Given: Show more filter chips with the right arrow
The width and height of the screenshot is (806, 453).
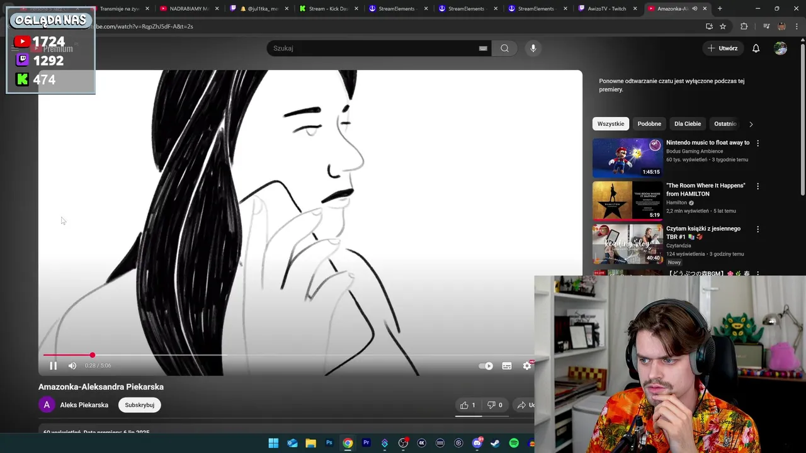Looking at the screenshot, I should point(751,124).
